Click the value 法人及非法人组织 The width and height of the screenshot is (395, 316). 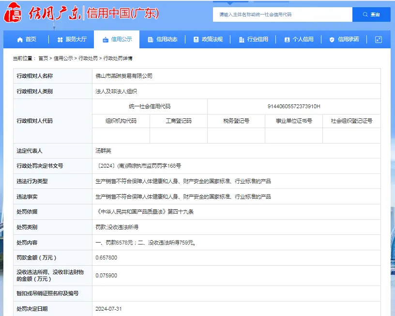click(x=116, y=91)
